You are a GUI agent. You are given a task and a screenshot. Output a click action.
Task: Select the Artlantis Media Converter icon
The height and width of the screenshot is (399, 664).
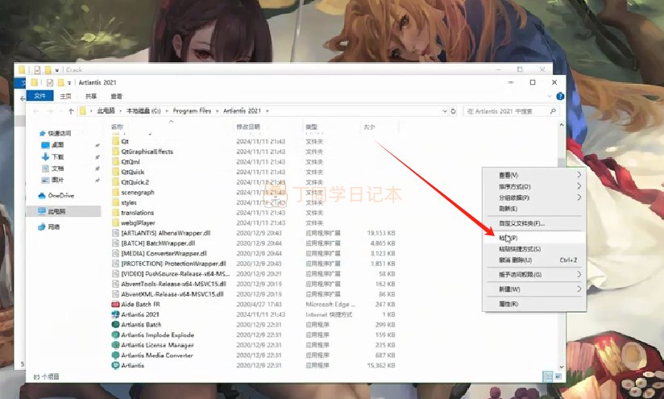click(116, 355)
